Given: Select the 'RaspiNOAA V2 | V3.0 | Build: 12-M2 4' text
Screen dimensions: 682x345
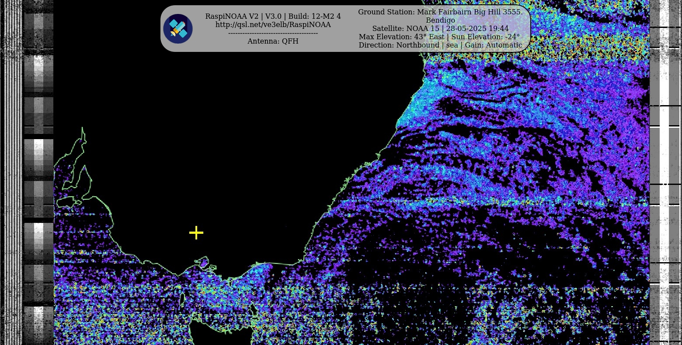Looking at the screenshot, I should pyautogui.click(x=273, y=17).
